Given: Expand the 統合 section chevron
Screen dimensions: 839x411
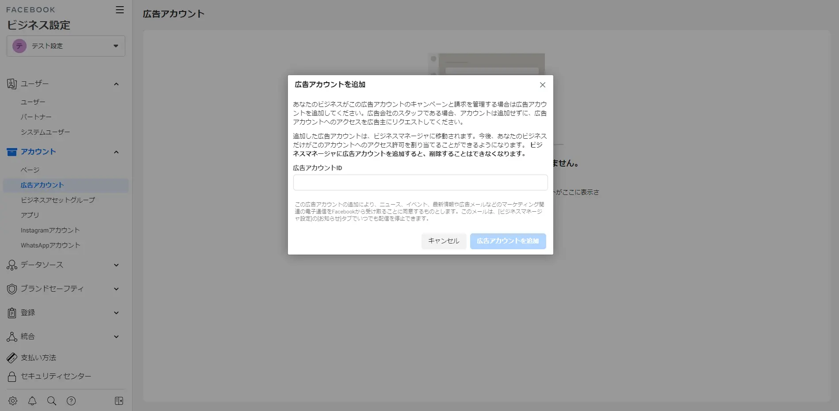Looking at the screenshot, I should [x=116, y=337].
